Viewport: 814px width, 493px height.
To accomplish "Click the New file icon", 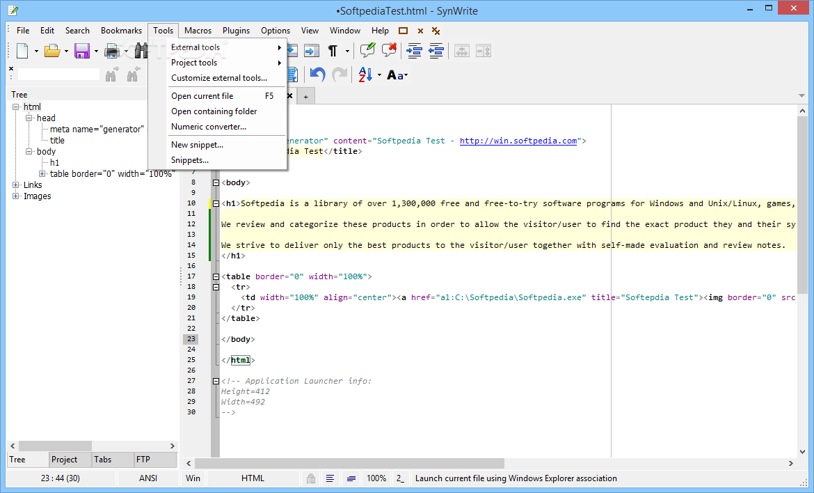I will point(22,51).
